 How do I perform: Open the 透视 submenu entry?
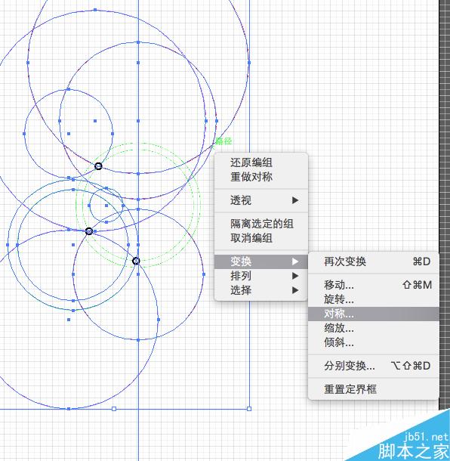[261, 200]
